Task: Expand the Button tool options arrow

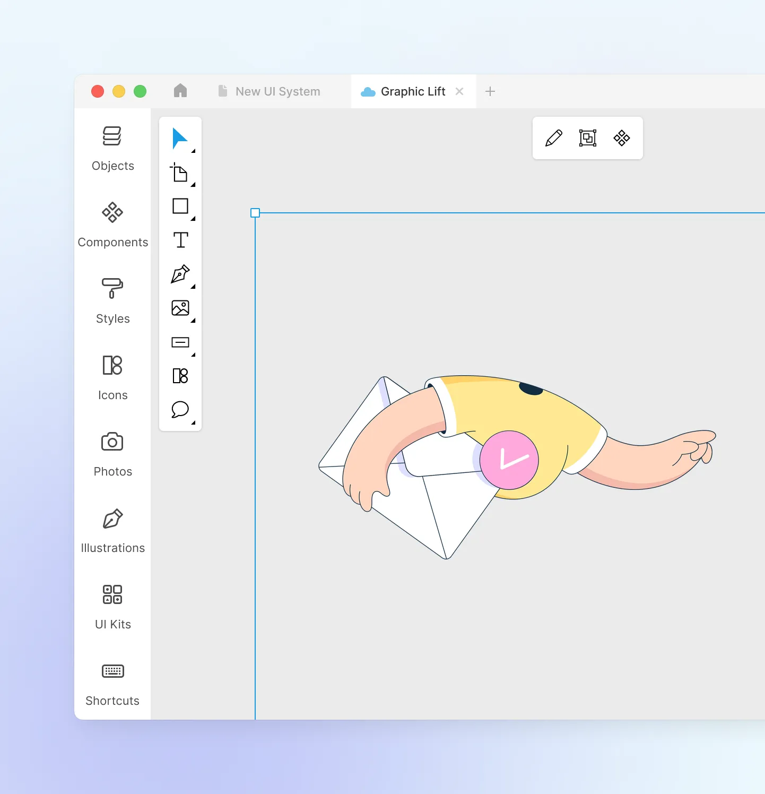Action: coord(193,355)
